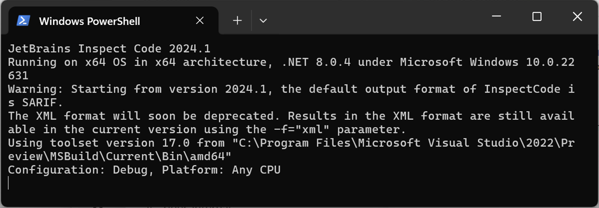Click the "JetBrains Inspect Code 2024.1" line
The image size is (599, 208).
click(109, 49)
